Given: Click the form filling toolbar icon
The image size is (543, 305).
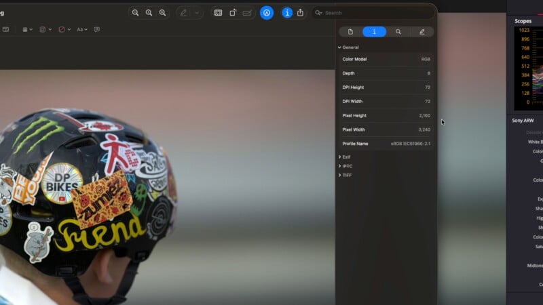Looking at the screenshot, I should [247, 13].
